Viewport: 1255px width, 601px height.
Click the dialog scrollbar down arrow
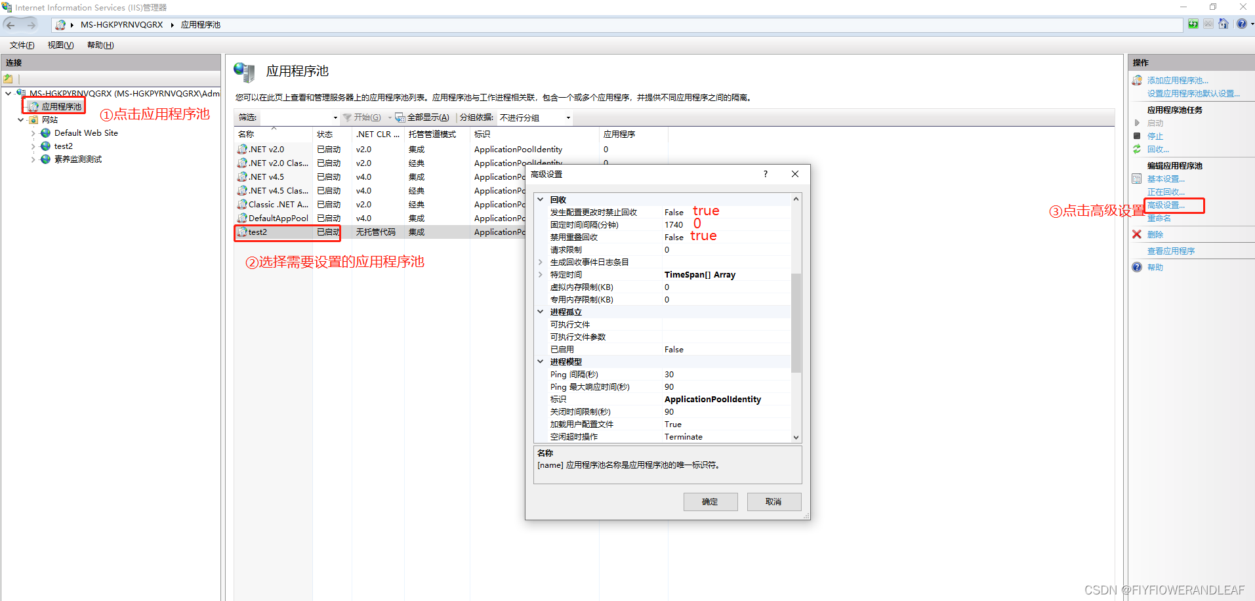pyautogui.click(x=796, y=438)
